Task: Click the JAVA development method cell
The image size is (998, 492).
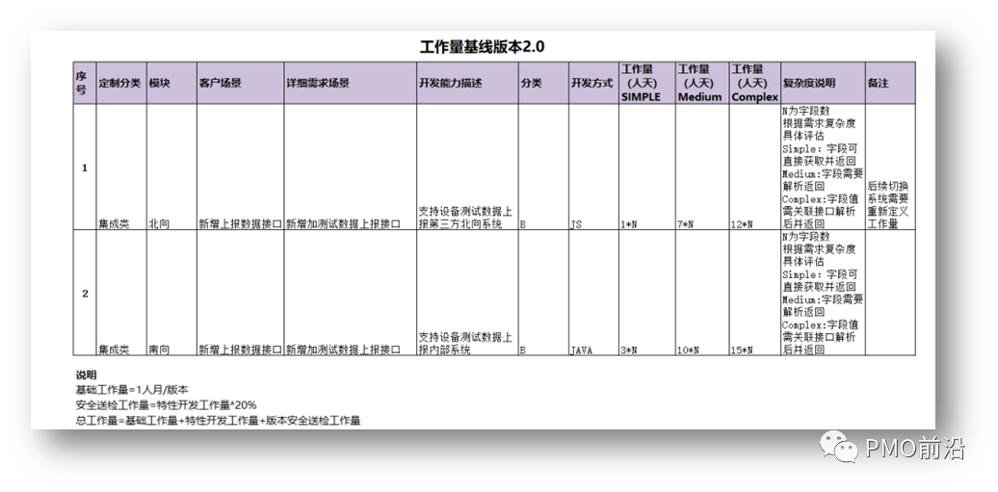Action: click(593, 293)
